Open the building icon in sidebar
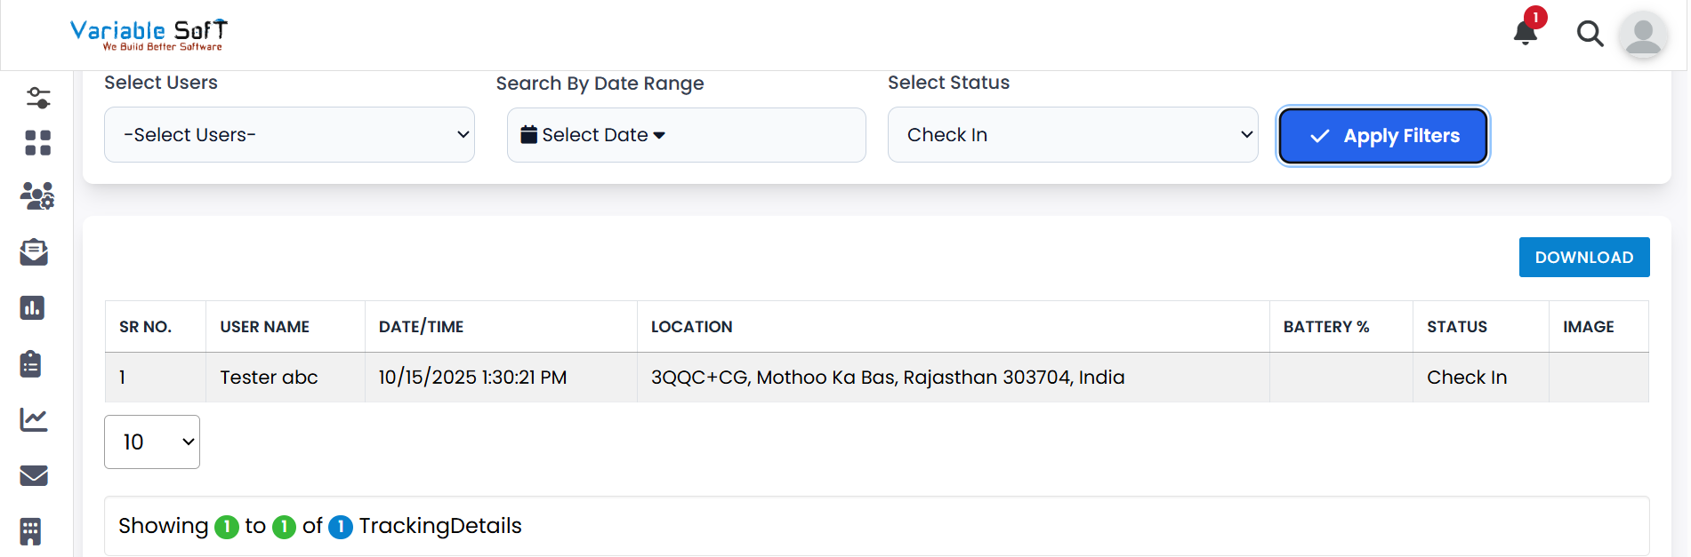Image resolution: width=1691 pixels, height=557 pixels. pyautogui.click(x=31, y=531)
